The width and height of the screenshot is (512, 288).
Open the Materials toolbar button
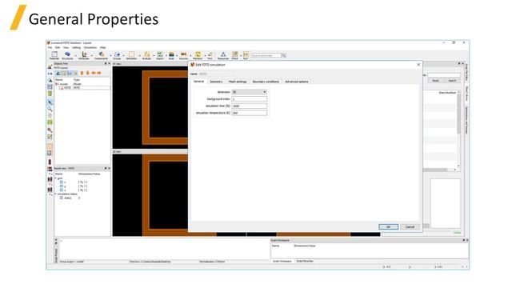(x=54, y=55)
